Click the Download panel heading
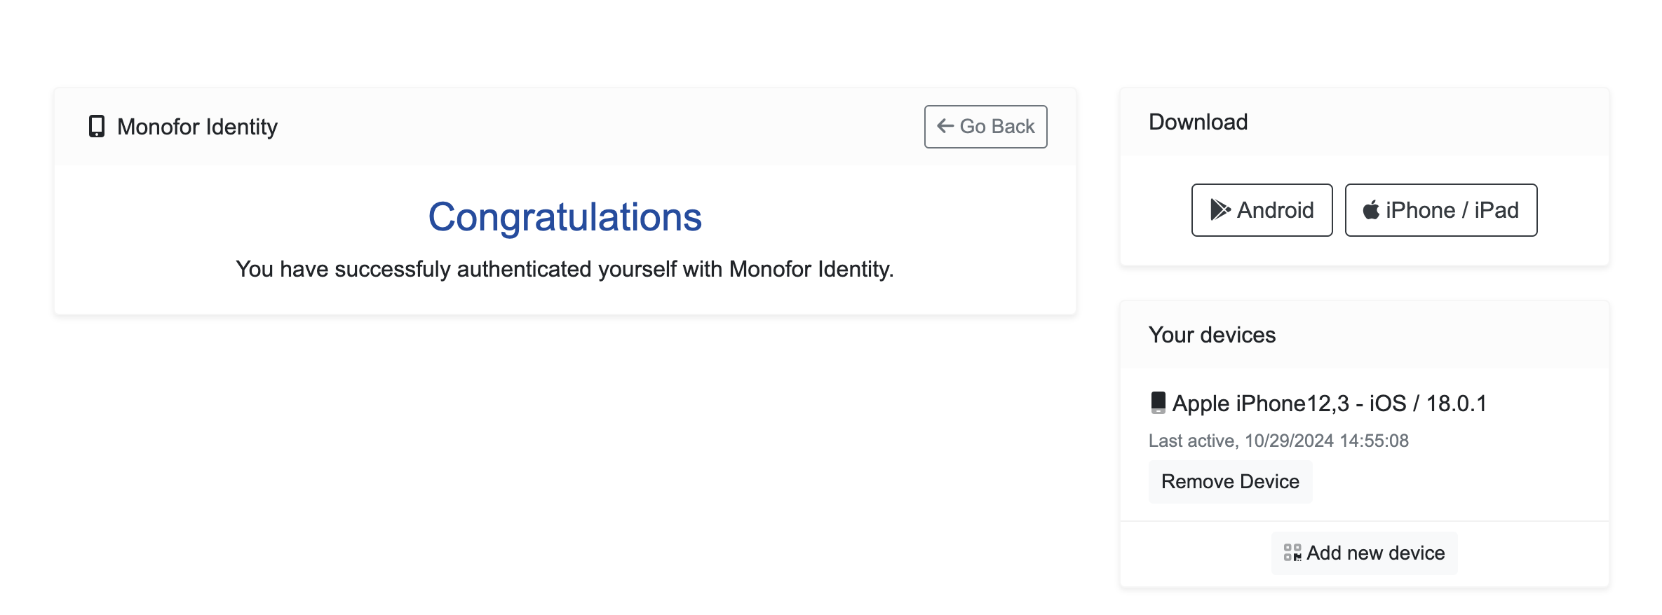 click(x=1198, y=121)
